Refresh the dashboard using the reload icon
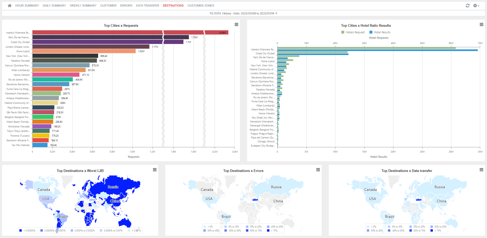This screenshot has width=487, height=238. coord(467,5)
